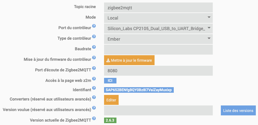Click the Baudrate help icon
The width and height of the screenshot is (258, 125).
pyautogui.click(x=94, y=47)
